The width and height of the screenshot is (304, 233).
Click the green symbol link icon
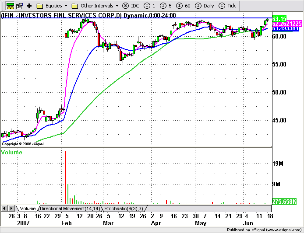point(10,6)
